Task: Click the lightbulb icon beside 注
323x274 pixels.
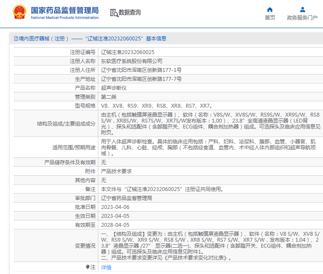Action: click(88, 267)
